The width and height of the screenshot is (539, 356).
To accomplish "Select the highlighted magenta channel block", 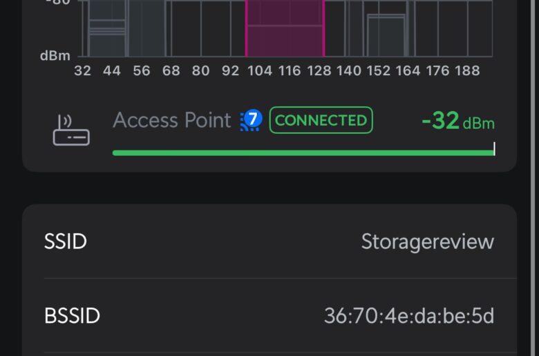I will click(x=285, y=28).
